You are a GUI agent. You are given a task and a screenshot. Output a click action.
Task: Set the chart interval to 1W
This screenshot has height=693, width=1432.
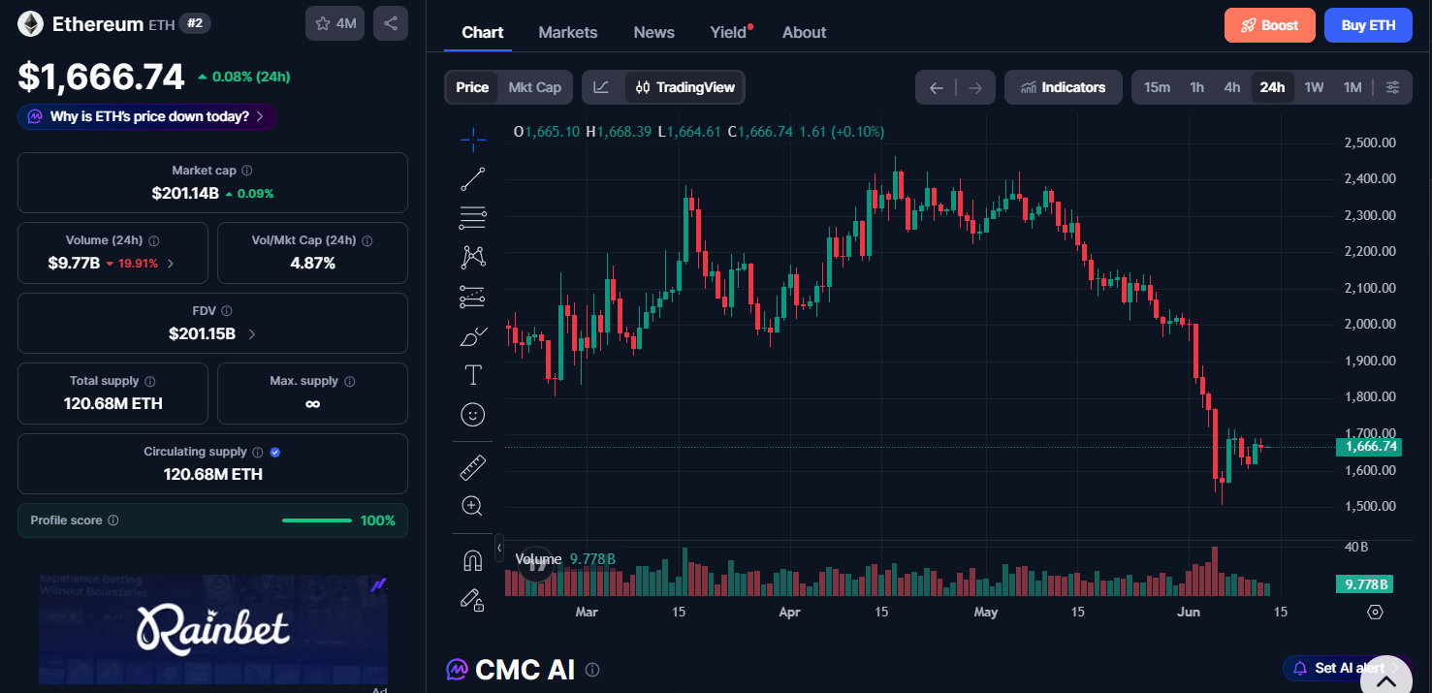pos(1314,87)
